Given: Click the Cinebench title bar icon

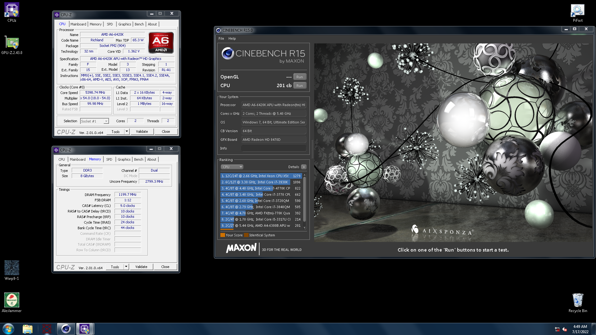Looking at the screenshot, I should pyautogui.click(x=219, y=30).
